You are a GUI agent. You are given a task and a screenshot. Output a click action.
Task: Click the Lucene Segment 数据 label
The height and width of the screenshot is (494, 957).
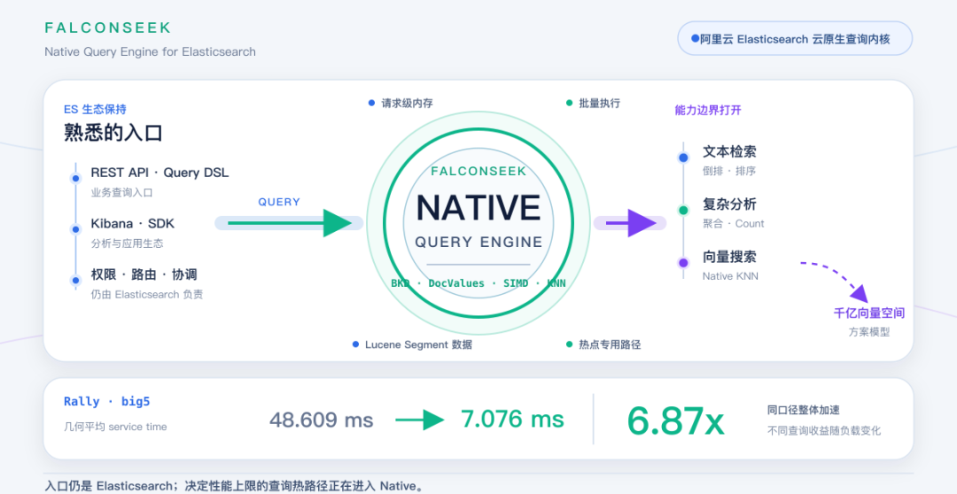click(x=418, y=344)
